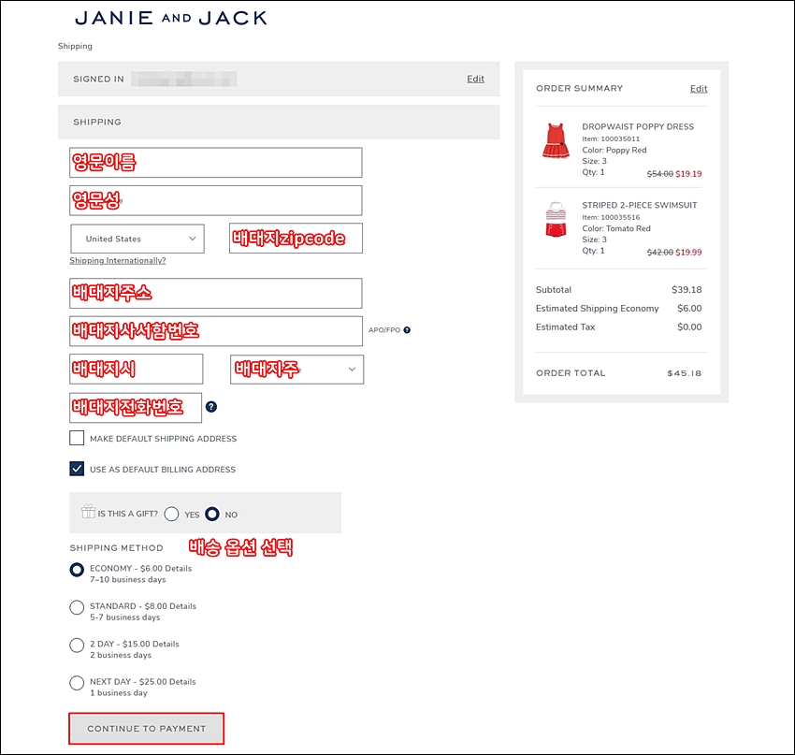Edit the order summary
The height and width of the screenshot is (755, 795).
coord(698,89)
